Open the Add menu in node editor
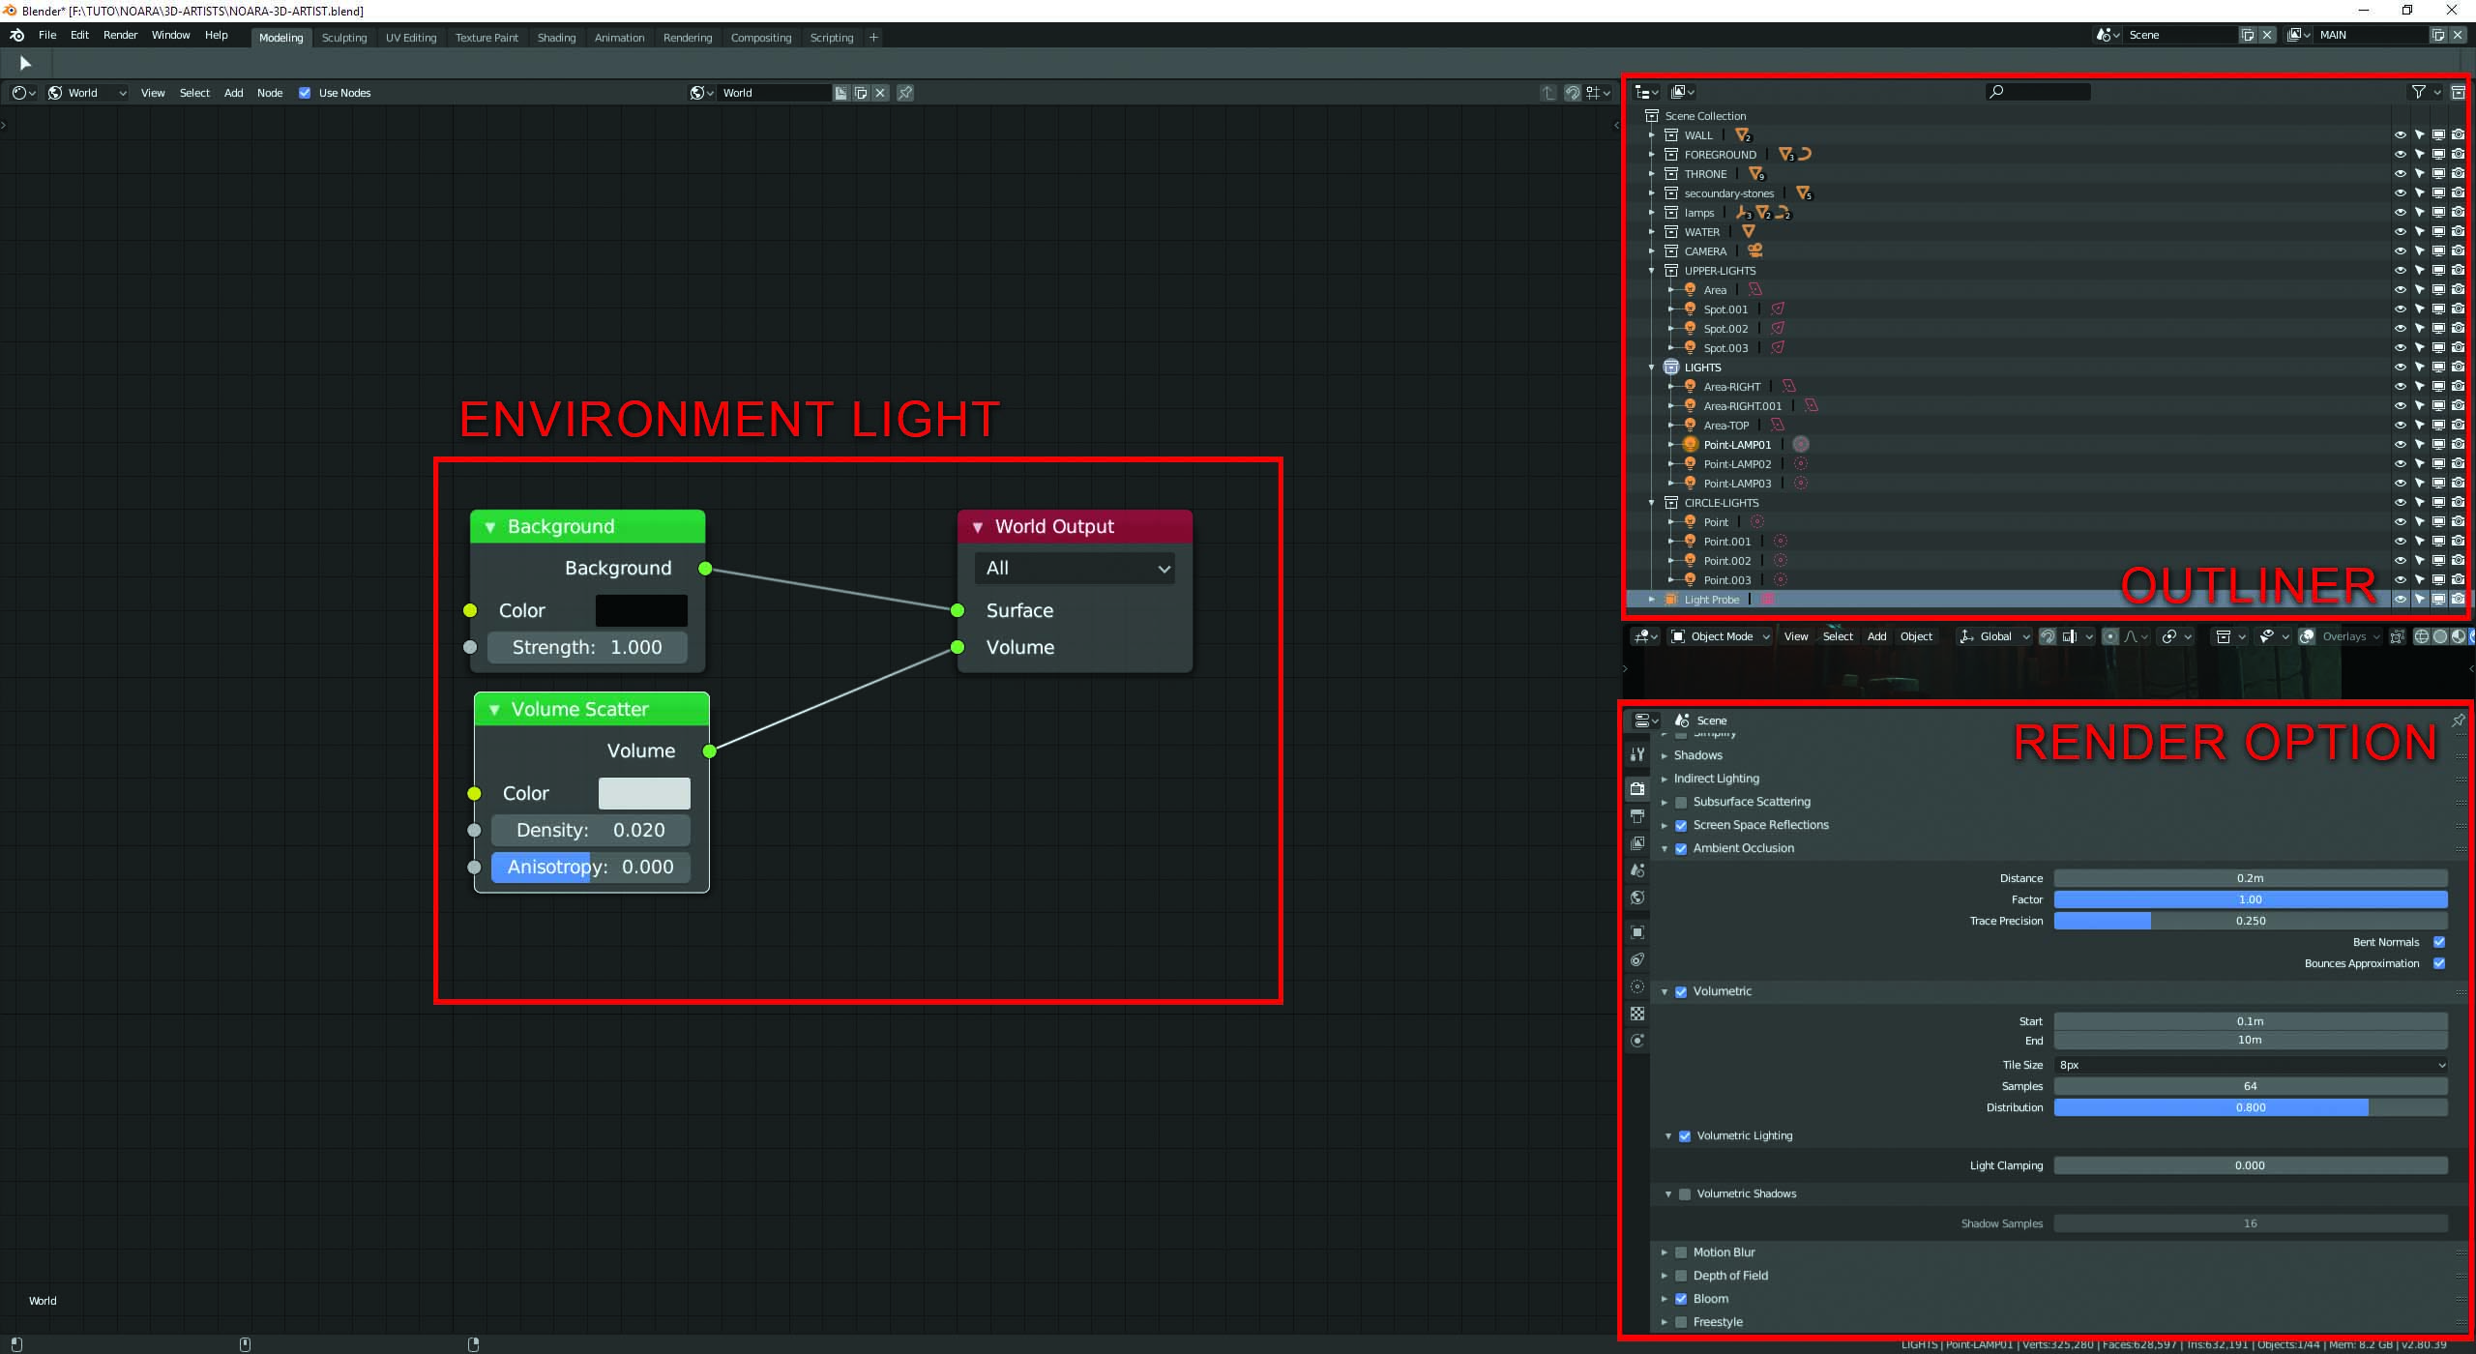The image size is (2476, 1354). [234, 93]
